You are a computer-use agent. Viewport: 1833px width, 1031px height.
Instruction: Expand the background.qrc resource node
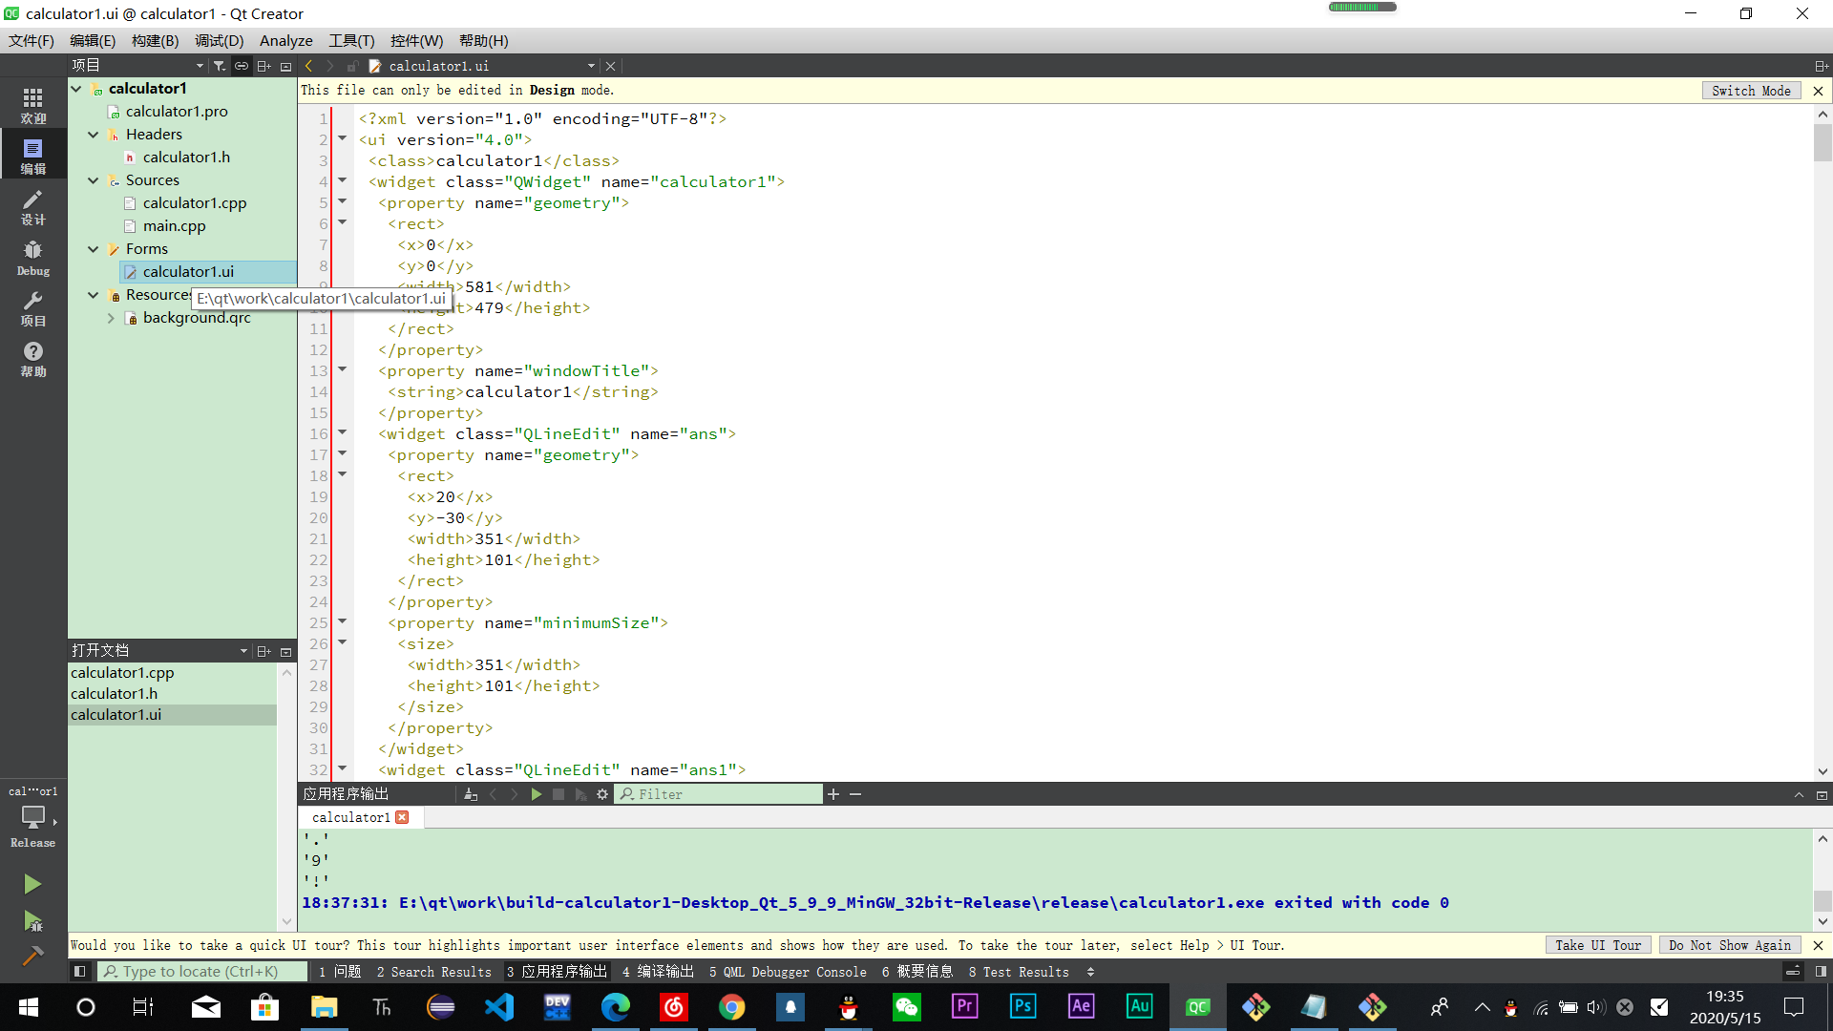pyautogui.click(x=111, y=318)
